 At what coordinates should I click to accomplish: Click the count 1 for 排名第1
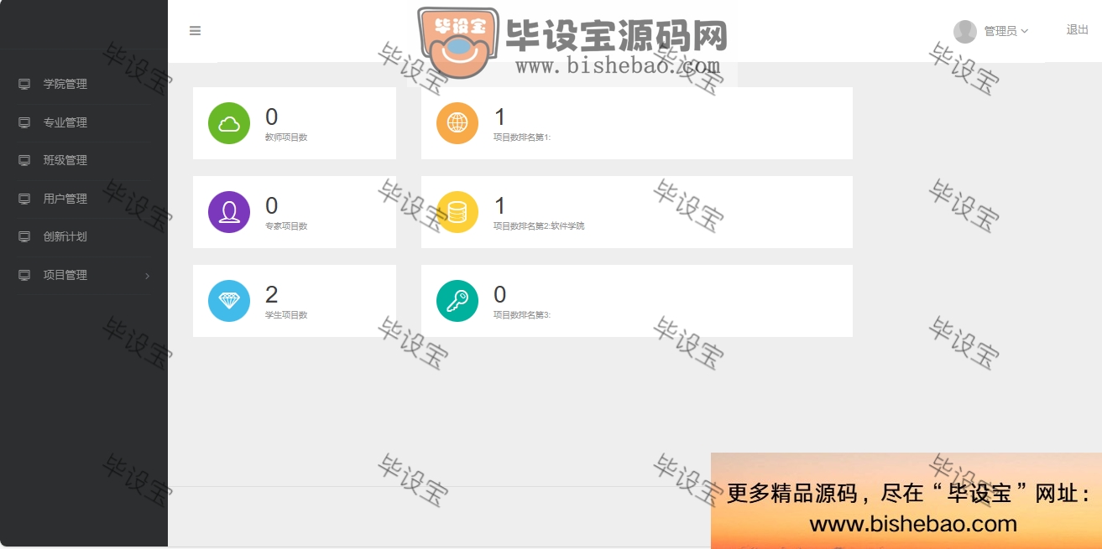coord(500,117)
